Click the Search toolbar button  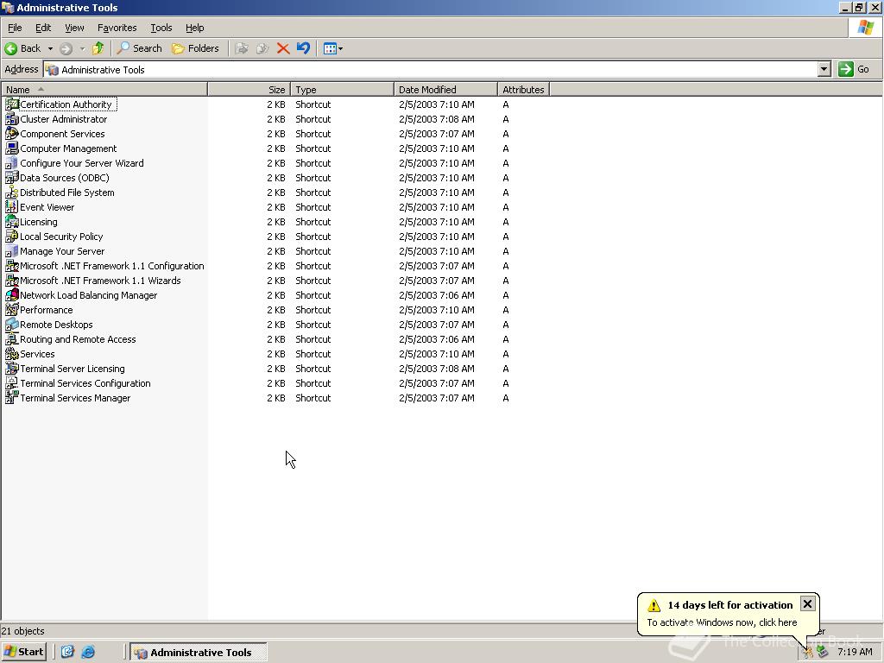click(x=139, y=48)
